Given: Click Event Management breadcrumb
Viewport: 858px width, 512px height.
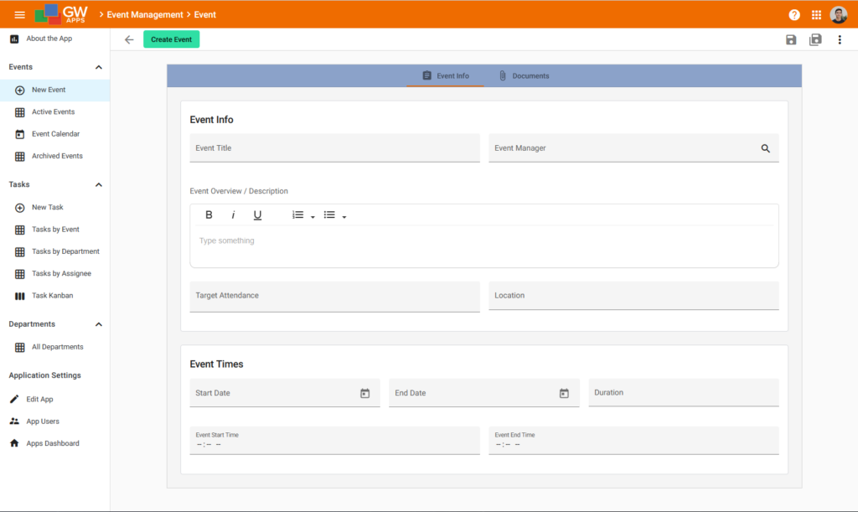Looking at the screenshot, I should pos(144,15).
